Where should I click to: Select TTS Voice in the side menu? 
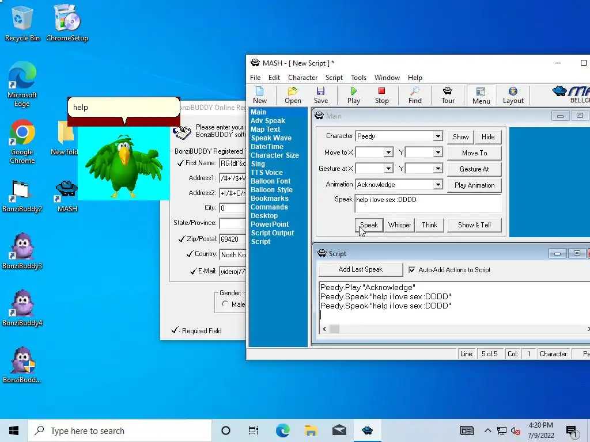click(267, 173)
